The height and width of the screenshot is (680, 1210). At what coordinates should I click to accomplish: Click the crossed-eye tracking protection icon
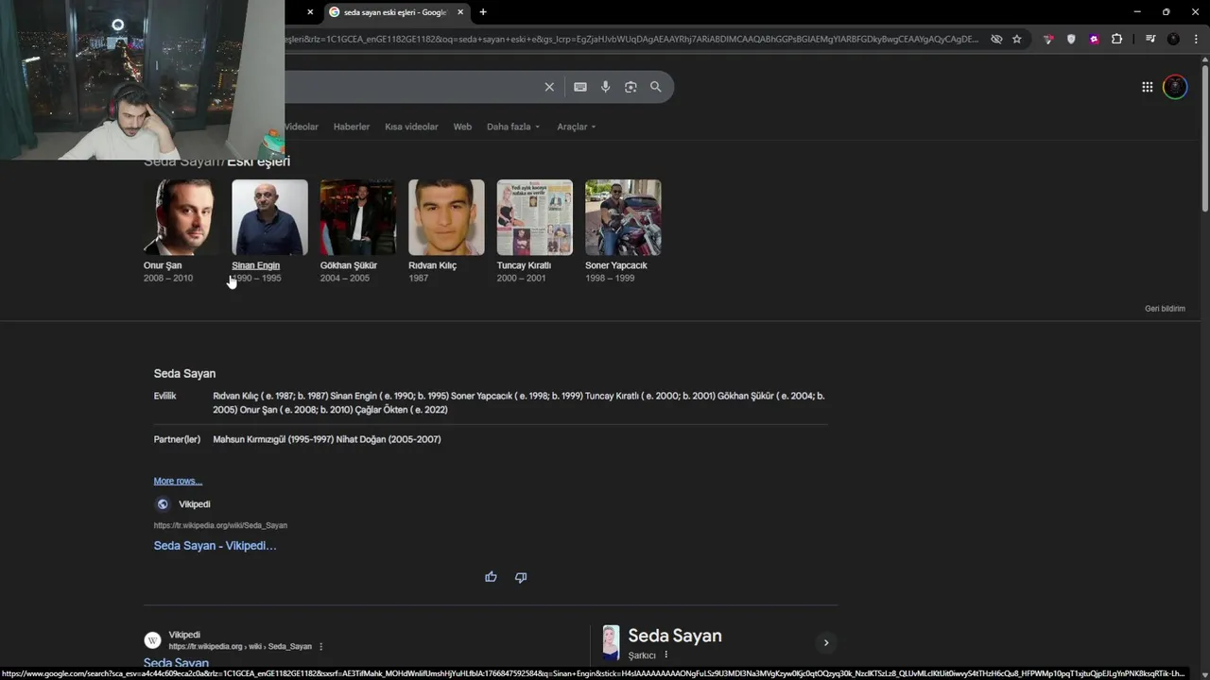pos(996,39)
